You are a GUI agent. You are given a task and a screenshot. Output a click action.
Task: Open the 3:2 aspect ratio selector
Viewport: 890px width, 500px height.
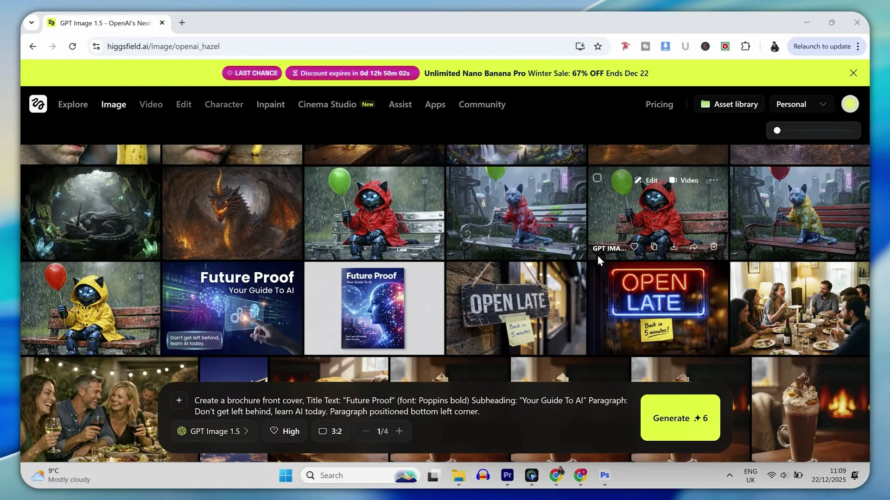330,431
